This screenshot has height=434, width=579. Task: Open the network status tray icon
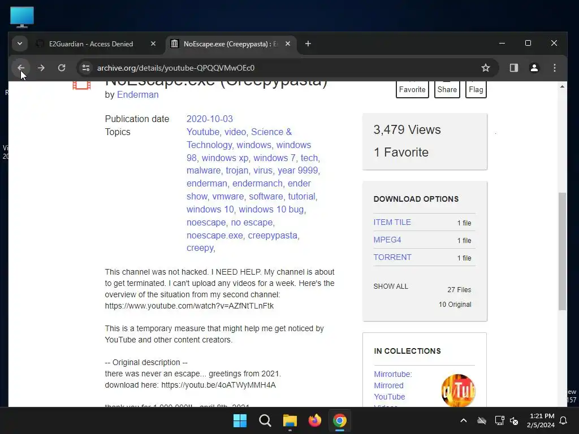(x=499, y=420)
